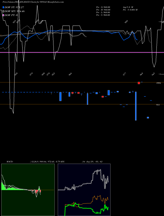This screenshot has height=216, width=164.
Task: Click the ADX (14 day) values text
Action: pyautogui.click(x=92, y=162)
